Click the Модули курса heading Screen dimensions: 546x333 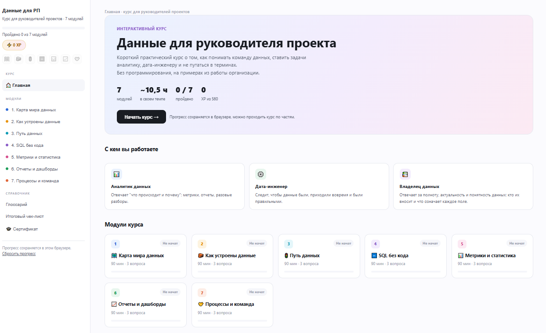tap(124, 225)
